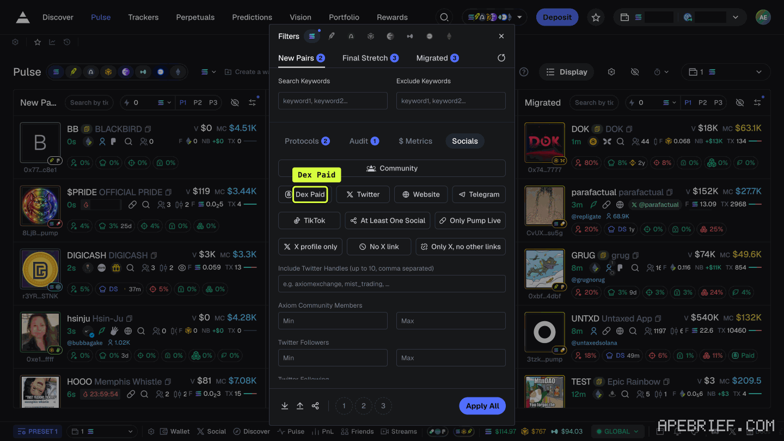Enable the At Least One Social filter
784x441 pixels.
388,220
